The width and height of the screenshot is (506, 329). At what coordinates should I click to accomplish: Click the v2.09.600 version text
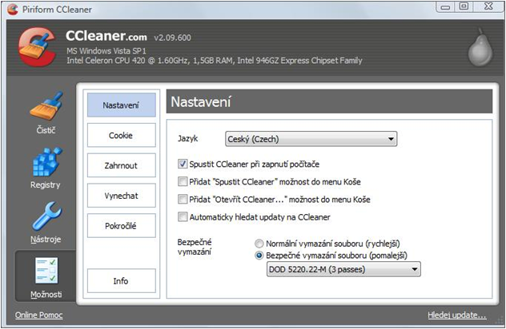pos(173,38)
